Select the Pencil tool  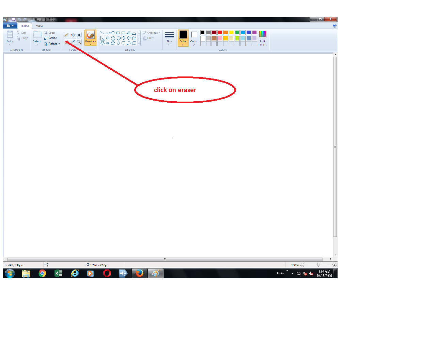tap(67, 34)
